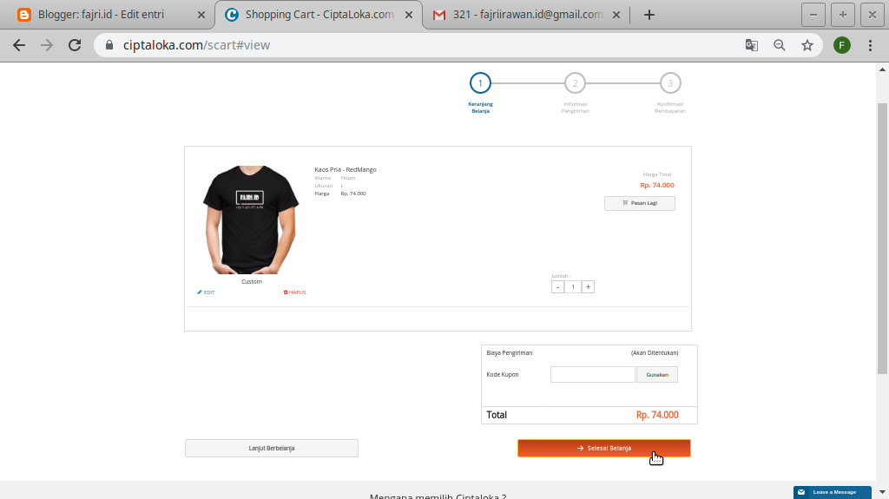The image size is (889, 499).
Task: Decrease quantity with the minus button
Action: (558, 287)
